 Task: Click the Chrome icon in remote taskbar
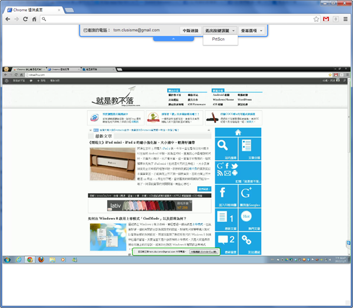tap(28, 259)
